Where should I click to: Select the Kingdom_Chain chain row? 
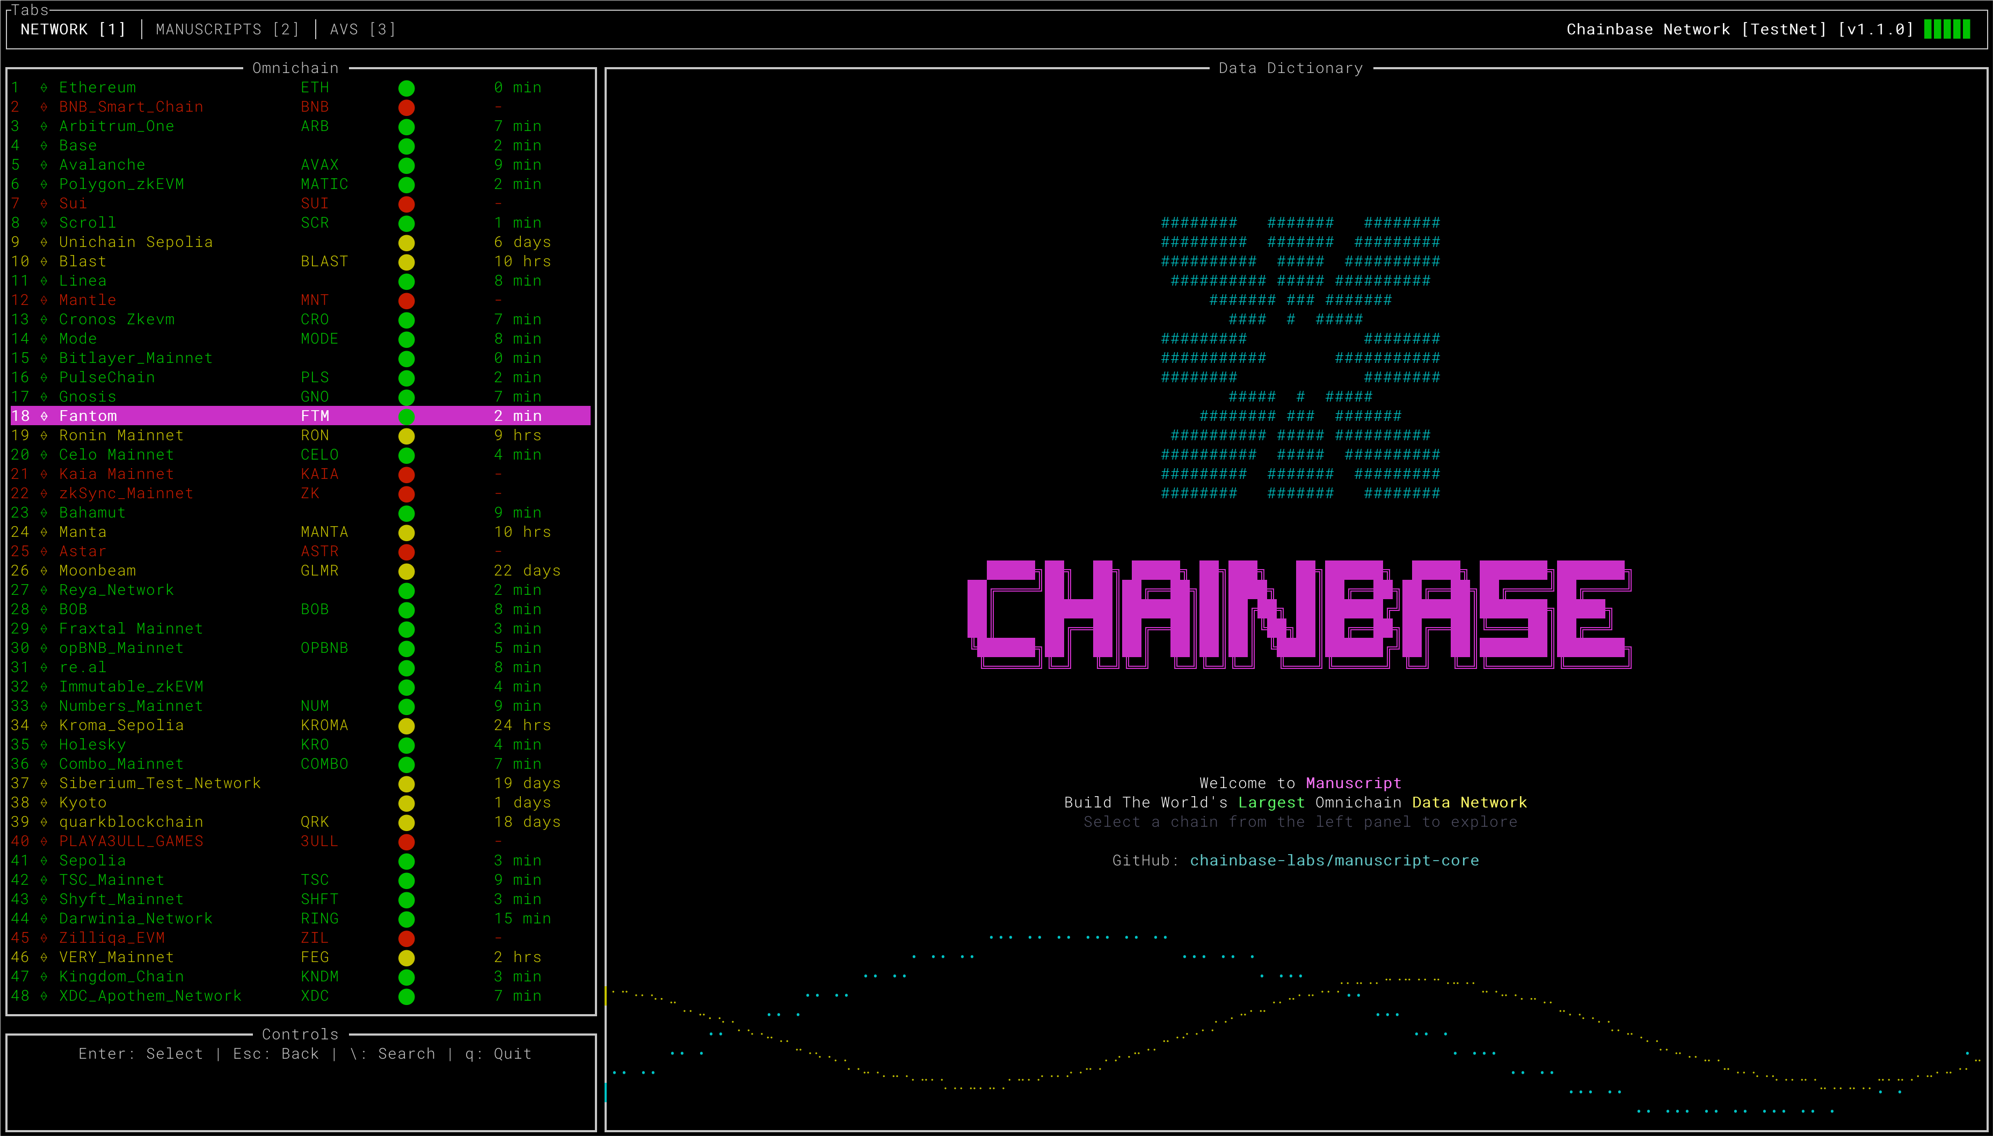pos(300,977)
